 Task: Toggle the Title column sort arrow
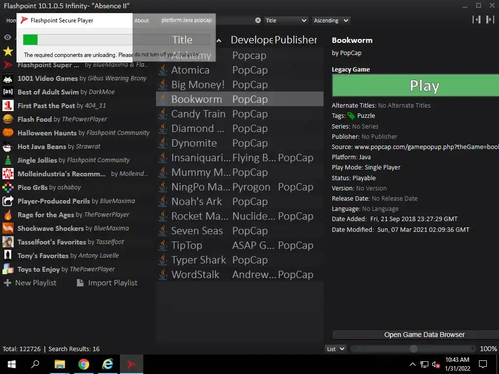[219, 40]
